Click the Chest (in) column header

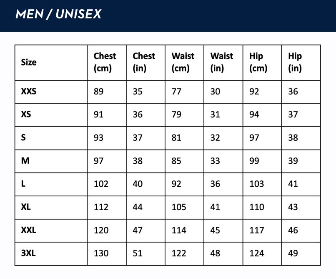tap(144, 62)
